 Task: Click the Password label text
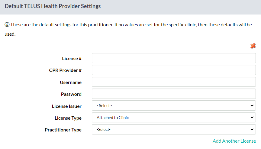[x=71, y=94]
